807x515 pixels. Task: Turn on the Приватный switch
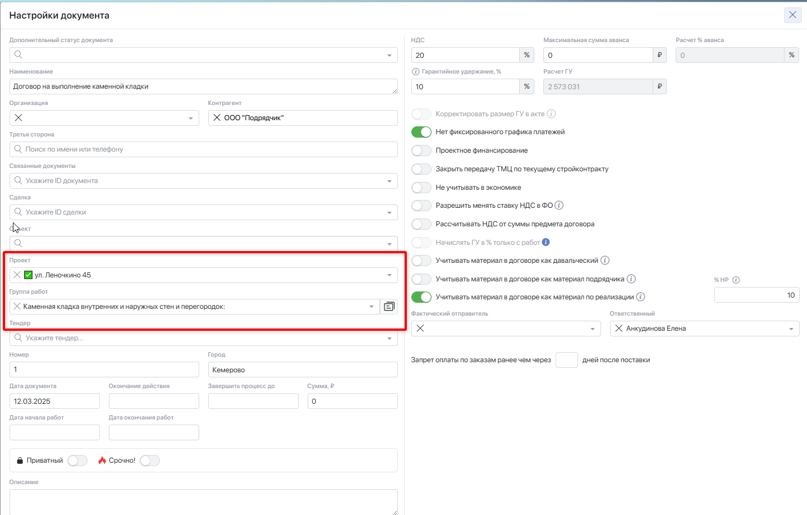(x=77, y=461)
